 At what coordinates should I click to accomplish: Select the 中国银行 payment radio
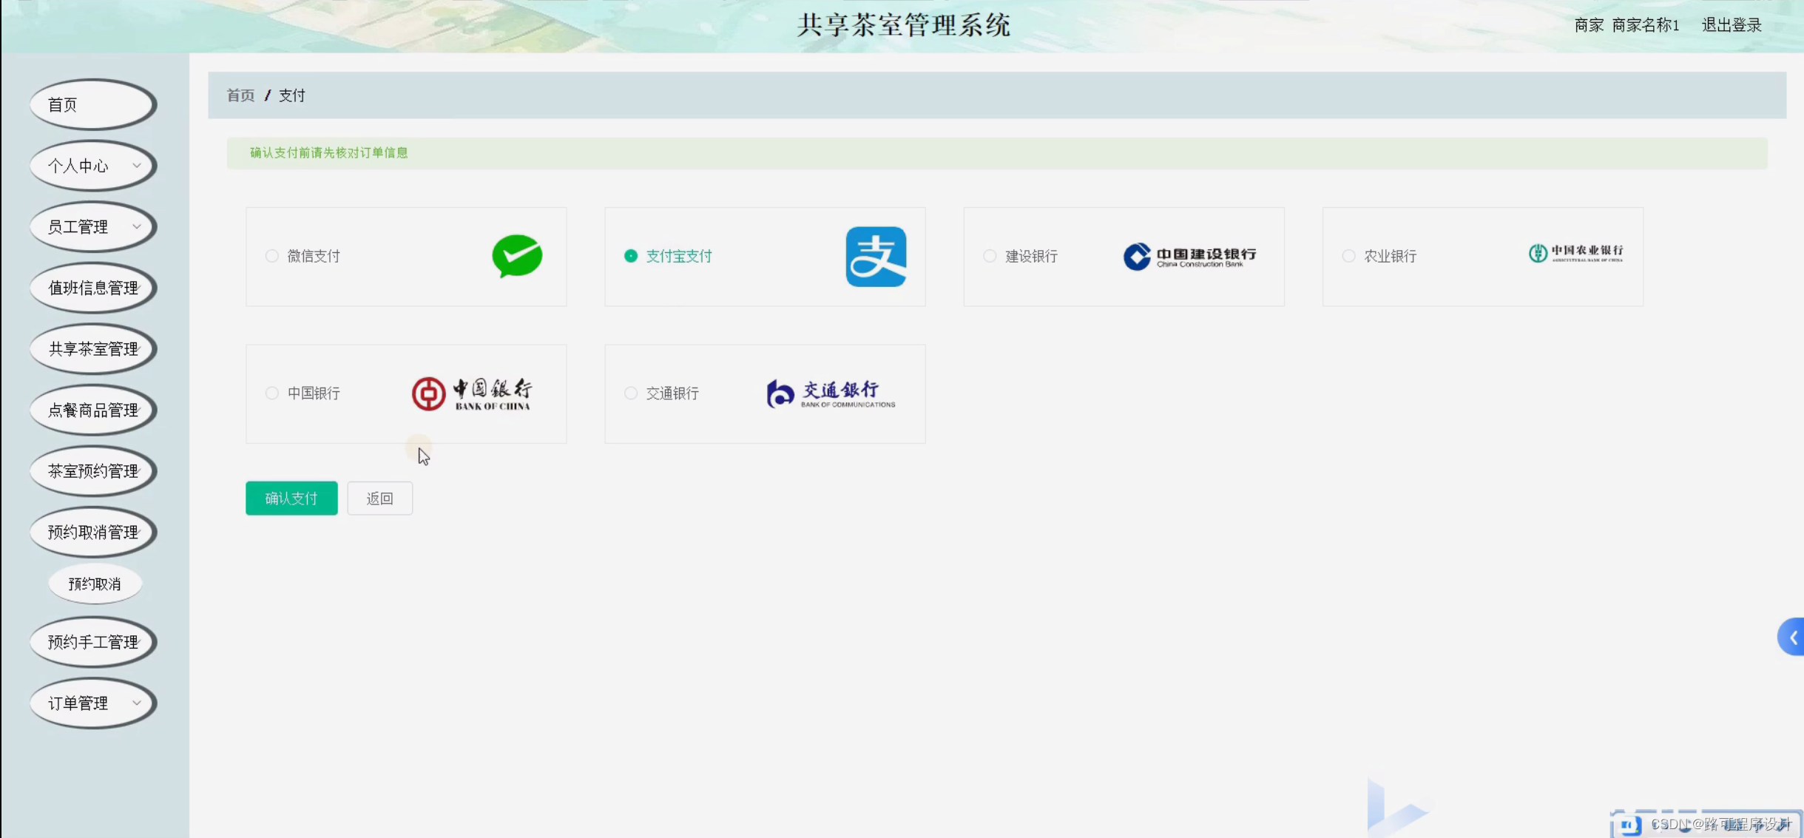272,393
